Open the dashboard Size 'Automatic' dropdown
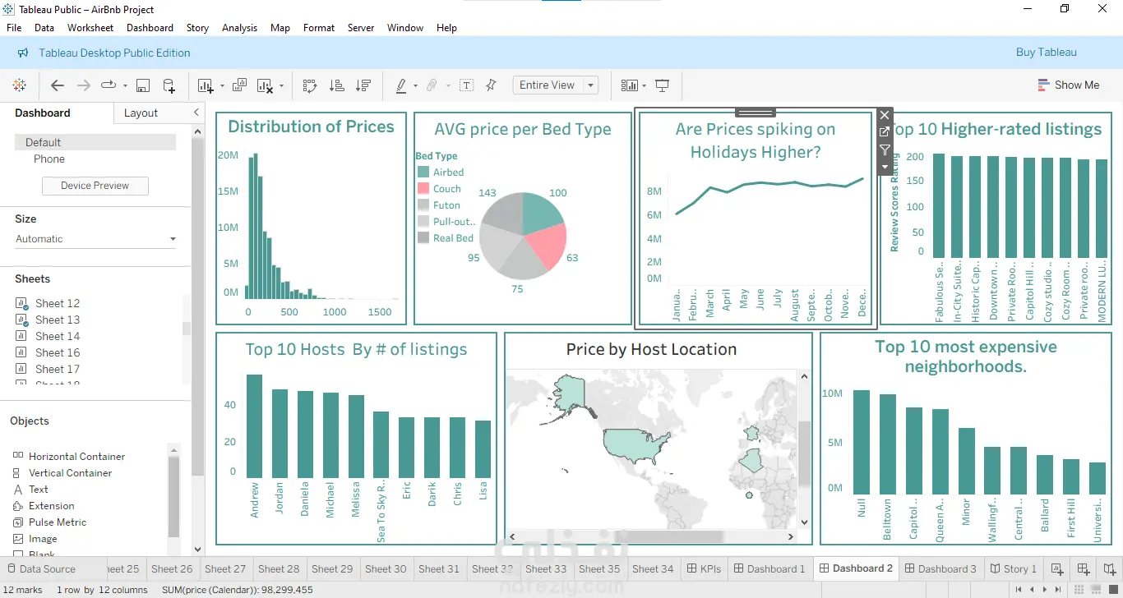 (x=95, y=239)
